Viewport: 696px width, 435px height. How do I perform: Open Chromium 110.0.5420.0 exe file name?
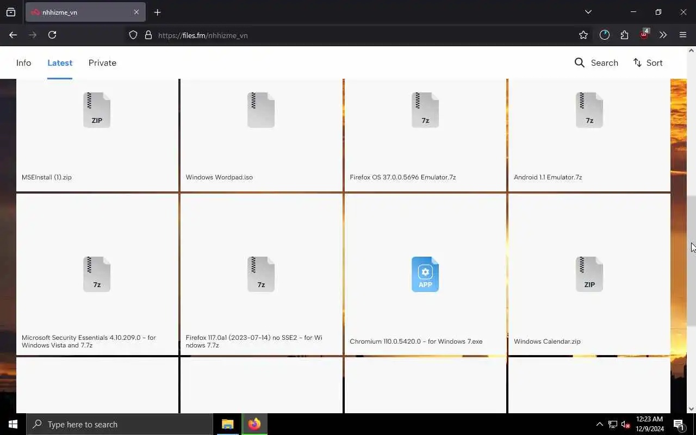tap(416, 341)
